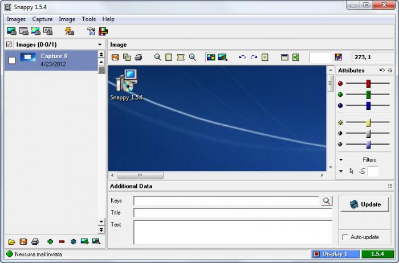Click the blue swirl refresh icon below image list
Image resolution: width=399 pixels, height=263 pixels.
(74, 242)
